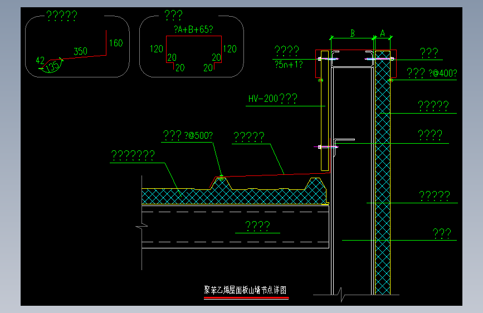The height and width of the screenshot is (313, 483).
Task: Select the red underline beneath the title
Action: click(x=246, y=298)
